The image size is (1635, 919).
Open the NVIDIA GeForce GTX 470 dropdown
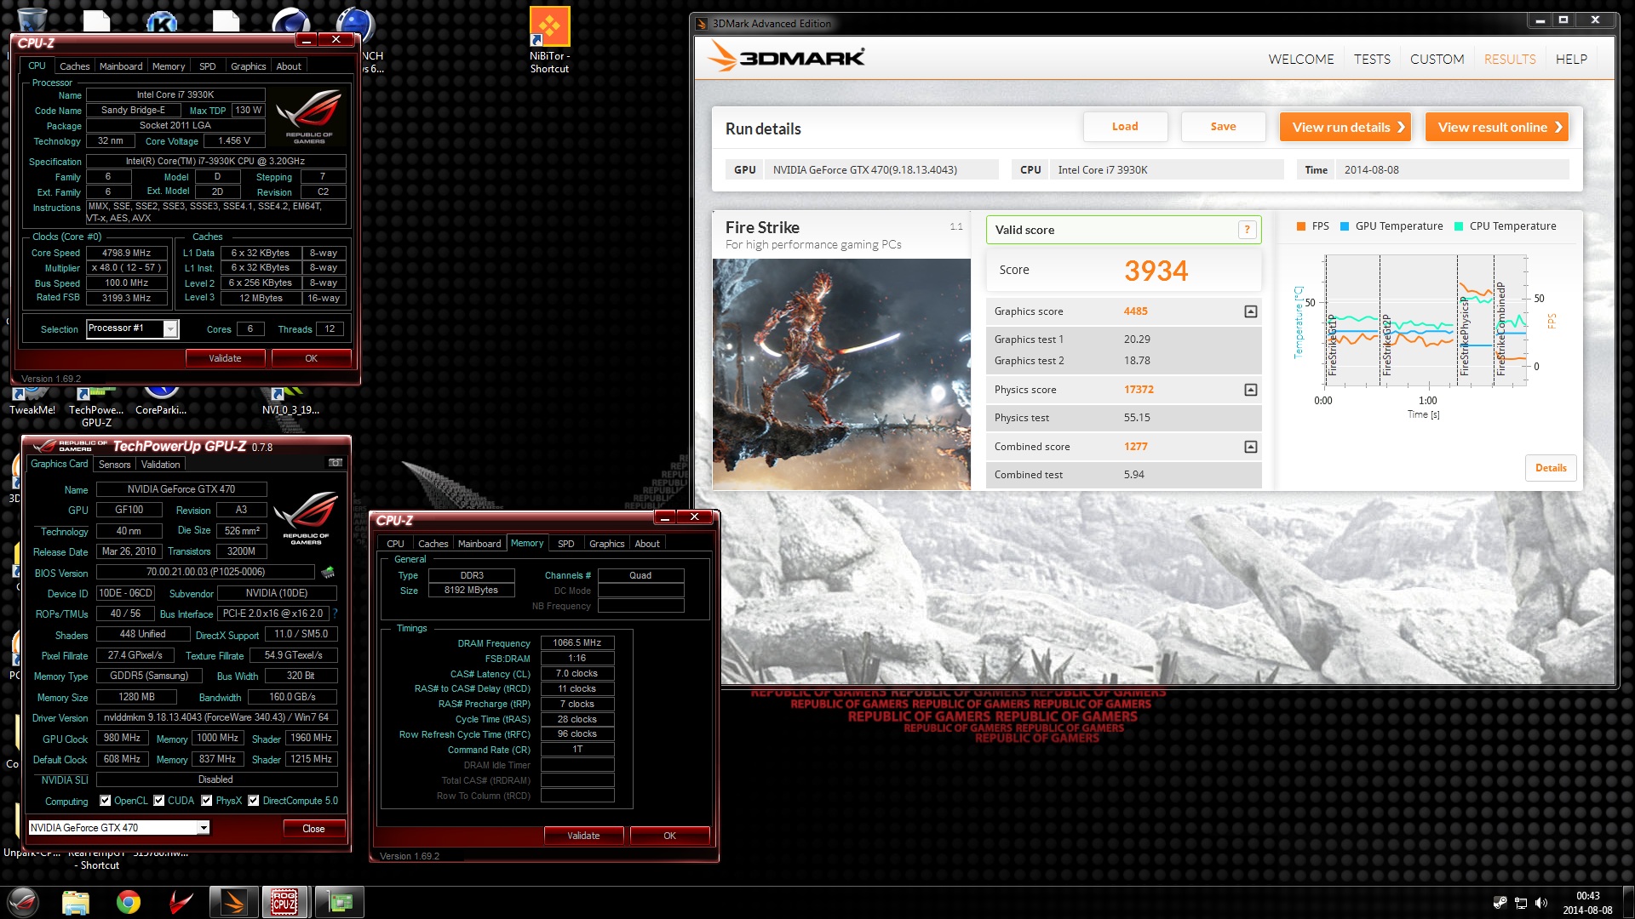[204, 828]
